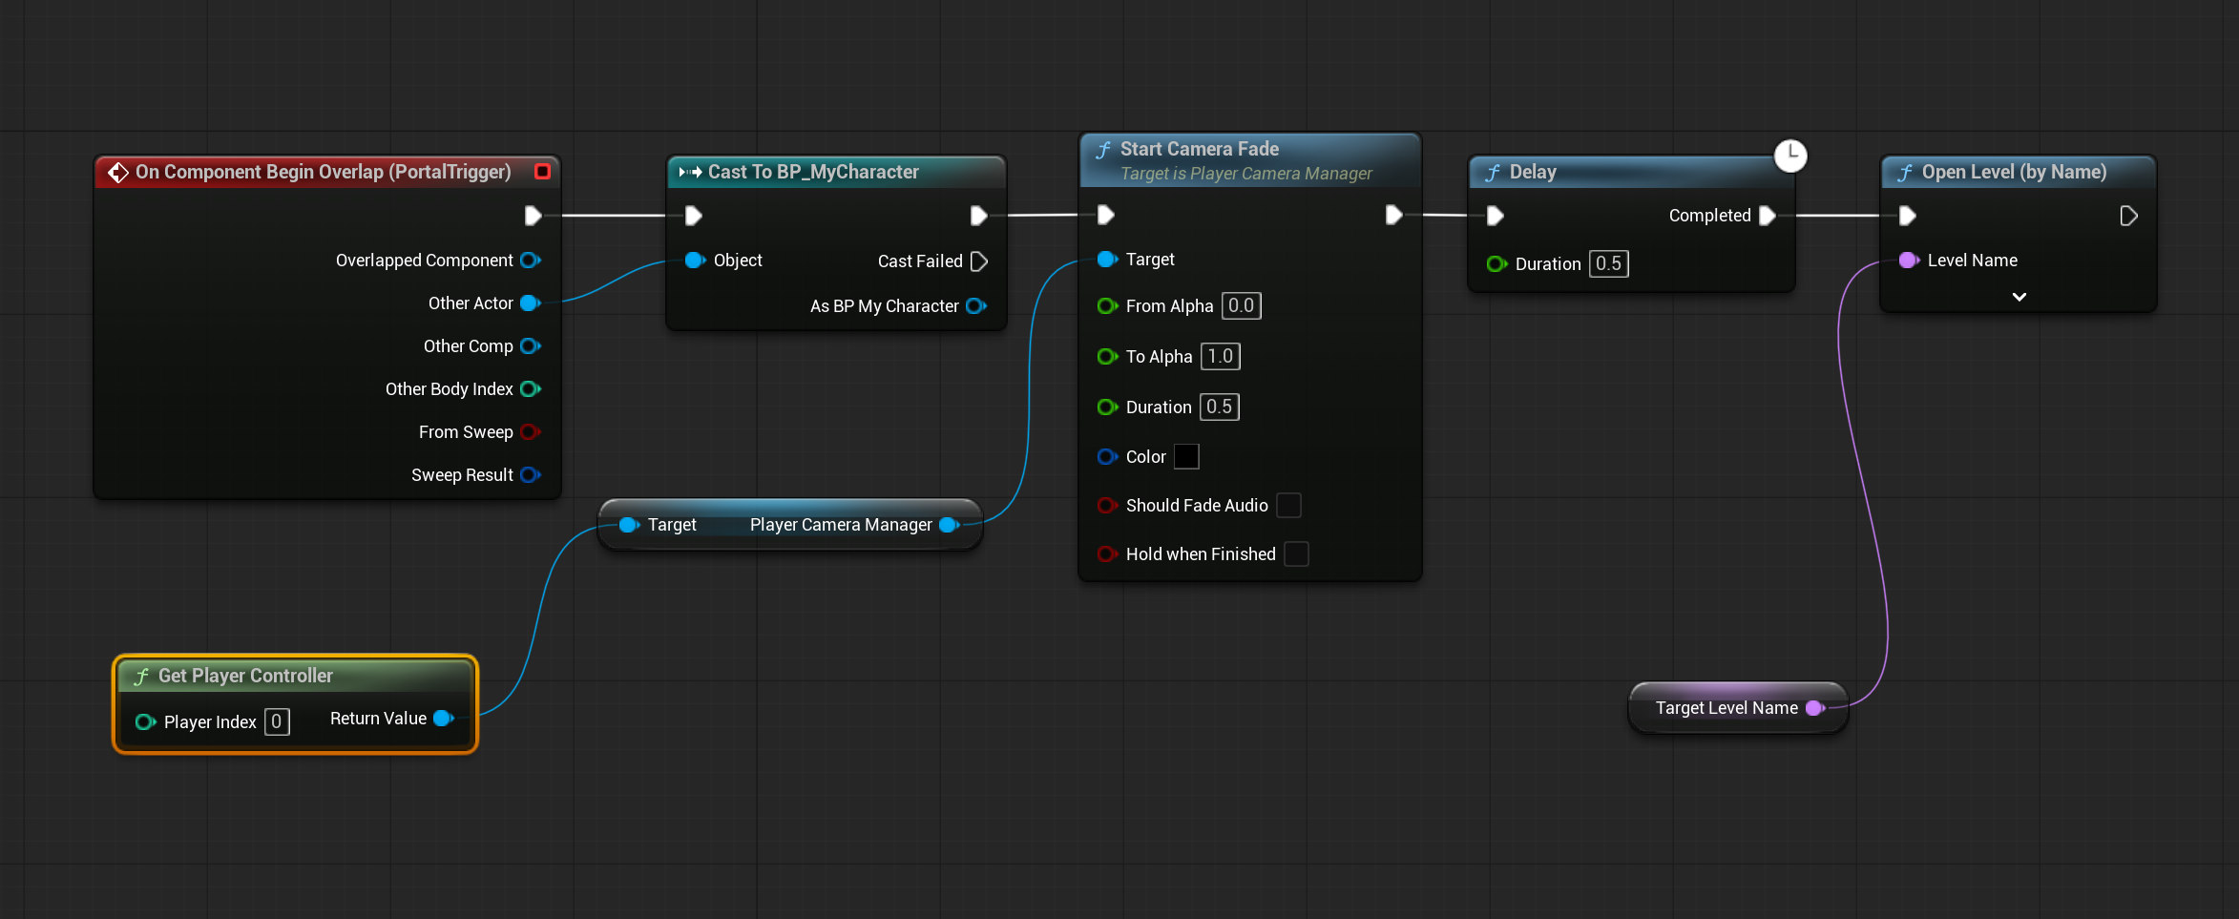
Task: Click the As BP My Character output pin
Action: click(x=976, y=306)
